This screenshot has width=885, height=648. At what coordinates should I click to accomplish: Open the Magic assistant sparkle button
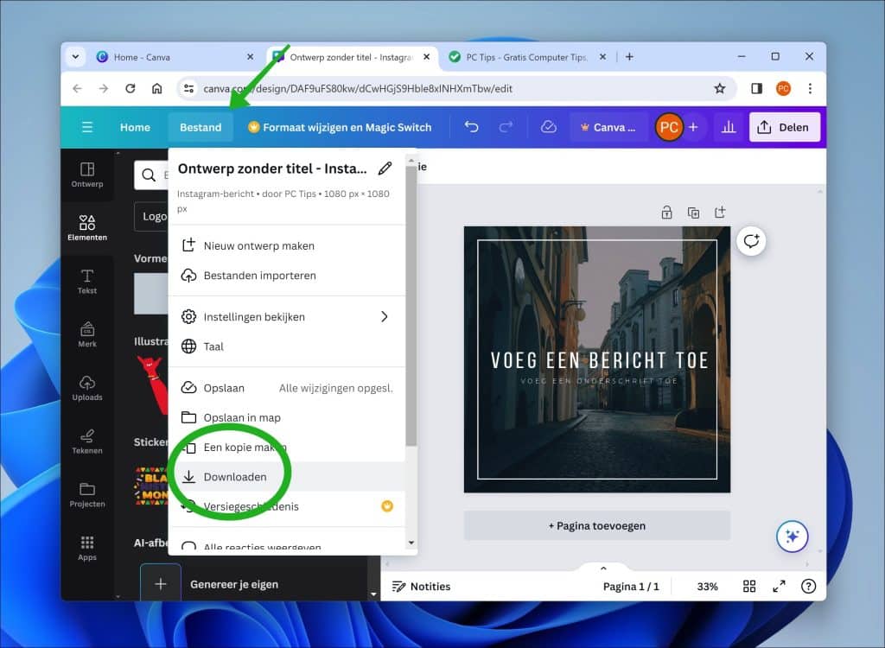coord(793,537)
